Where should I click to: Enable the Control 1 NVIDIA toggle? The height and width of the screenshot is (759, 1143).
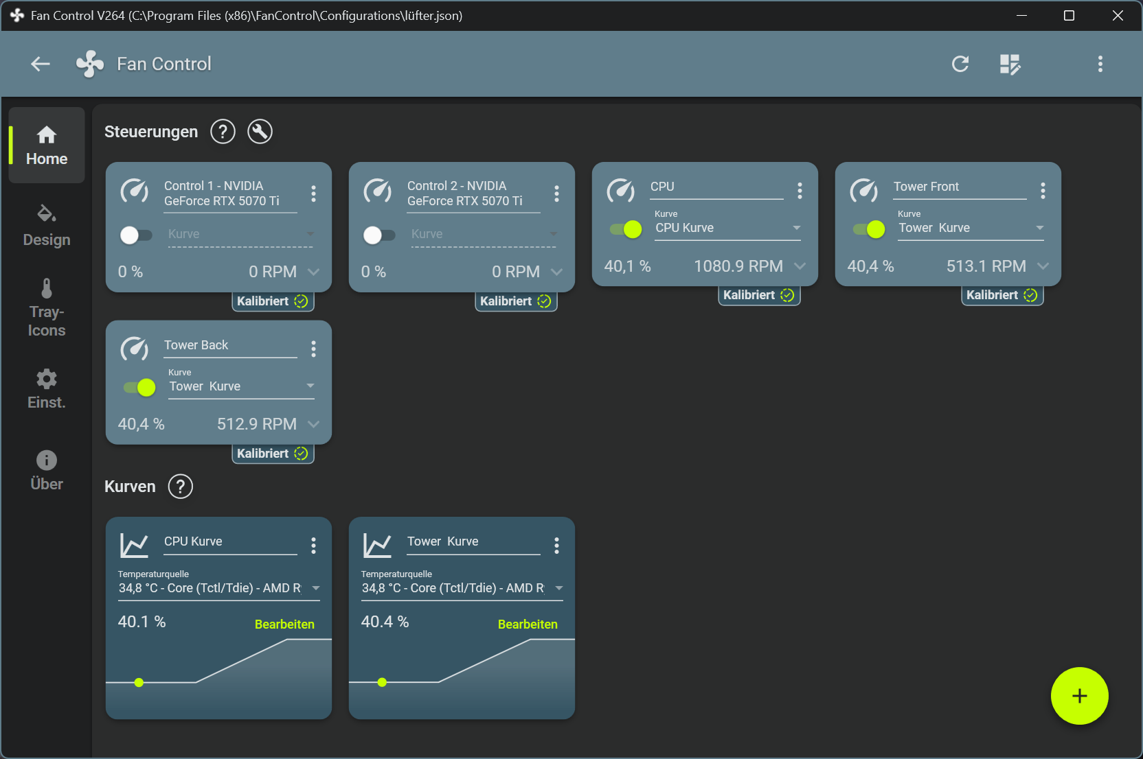coord(136,235)
